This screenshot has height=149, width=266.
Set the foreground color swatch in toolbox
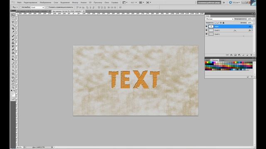(x=12, y=94)
